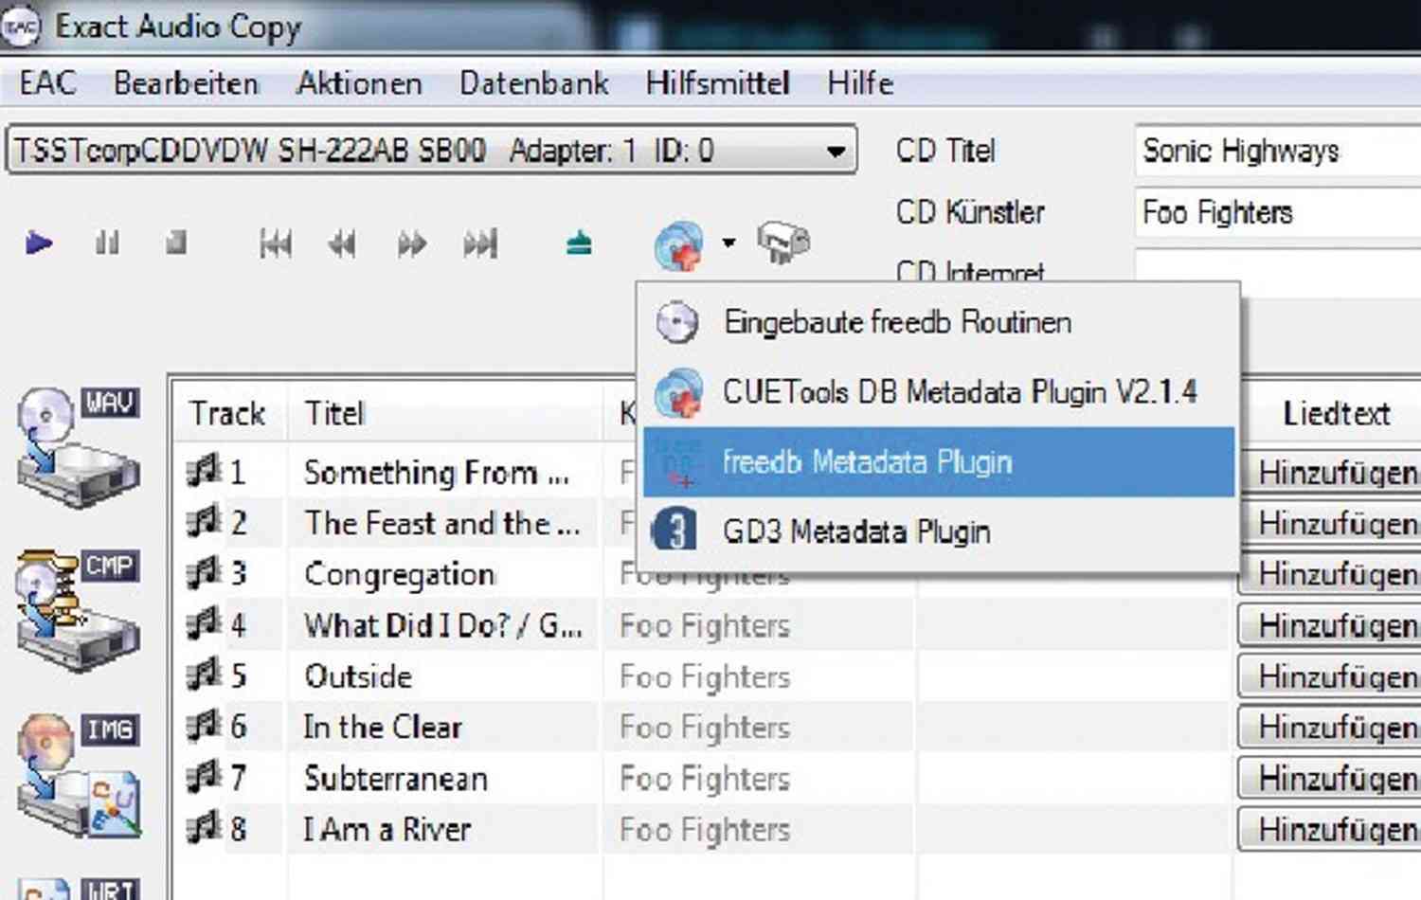The image size is (1421, 900).
Task: Click the Play button in the transport controls
Action: [38, 243]
